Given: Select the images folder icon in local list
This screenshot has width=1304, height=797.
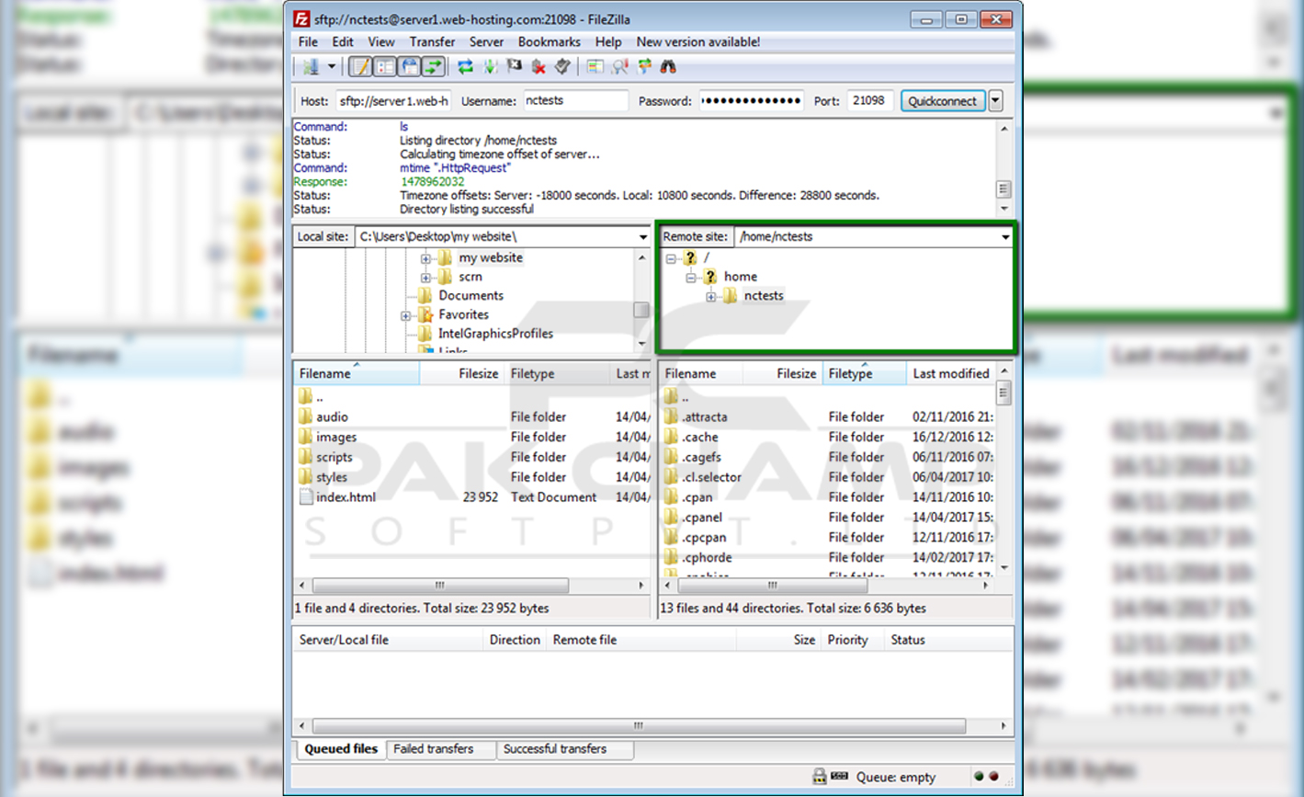Looking at the screenshot, I should (x=306, y=437).
